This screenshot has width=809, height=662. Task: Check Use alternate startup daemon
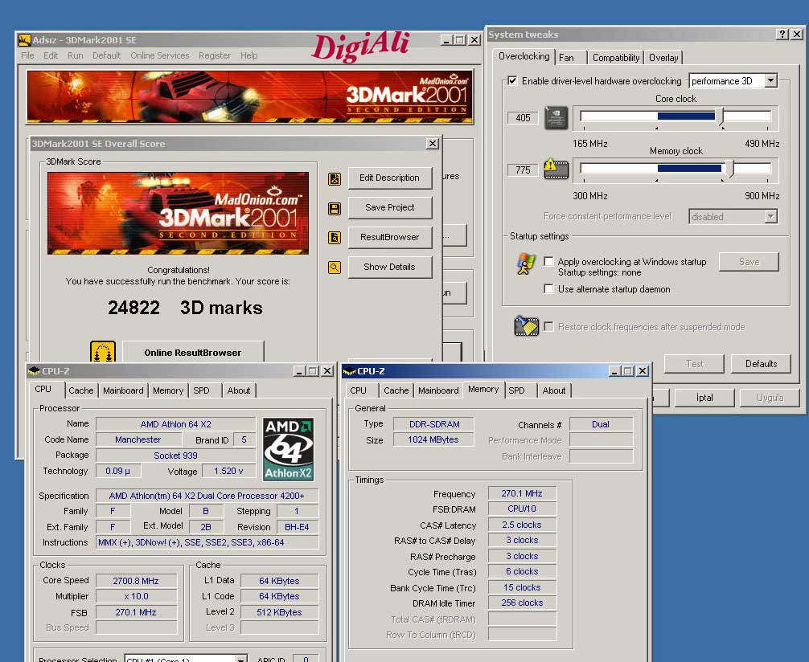tap(549, 288)
